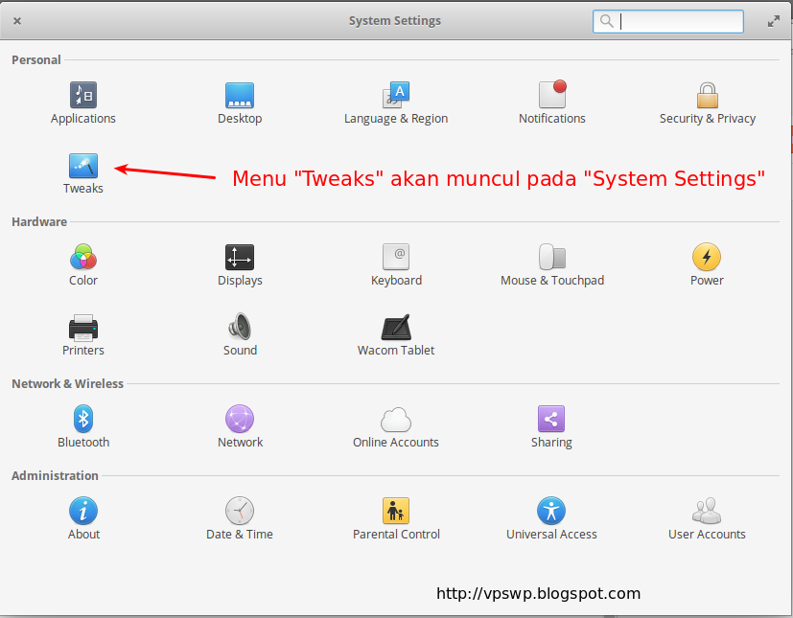Viewport: 793px width, 618px height.
Task: Open the Notifications settings
Action: pos(551,103)
